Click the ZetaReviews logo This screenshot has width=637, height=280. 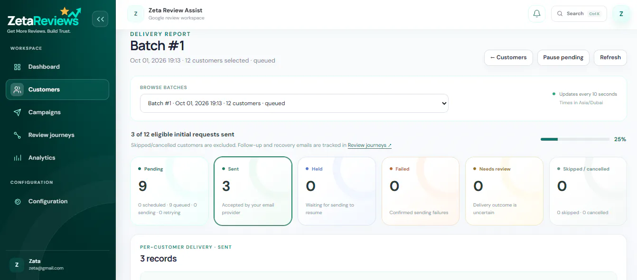(x=44, y=20)
